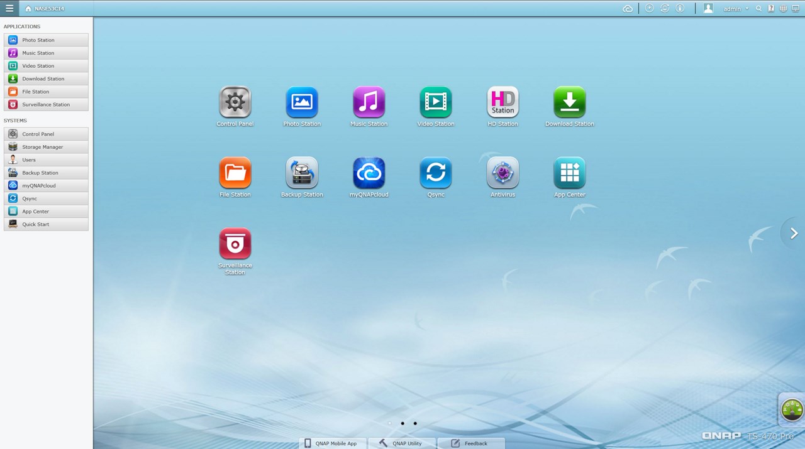Choose Backup Station in the sidebar

[x=46, y=173]
